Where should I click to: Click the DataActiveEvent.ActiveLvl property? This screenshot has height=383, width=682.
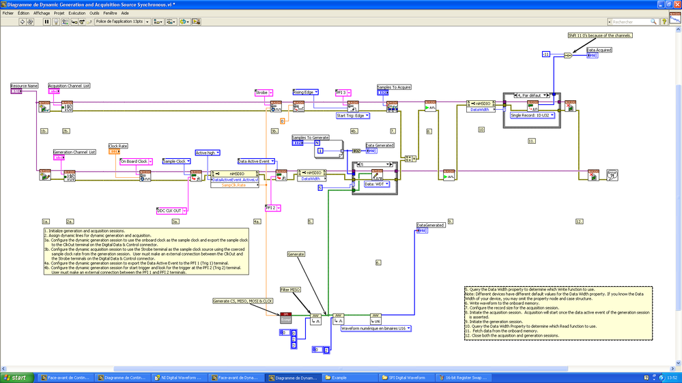[x=235, y=180]
